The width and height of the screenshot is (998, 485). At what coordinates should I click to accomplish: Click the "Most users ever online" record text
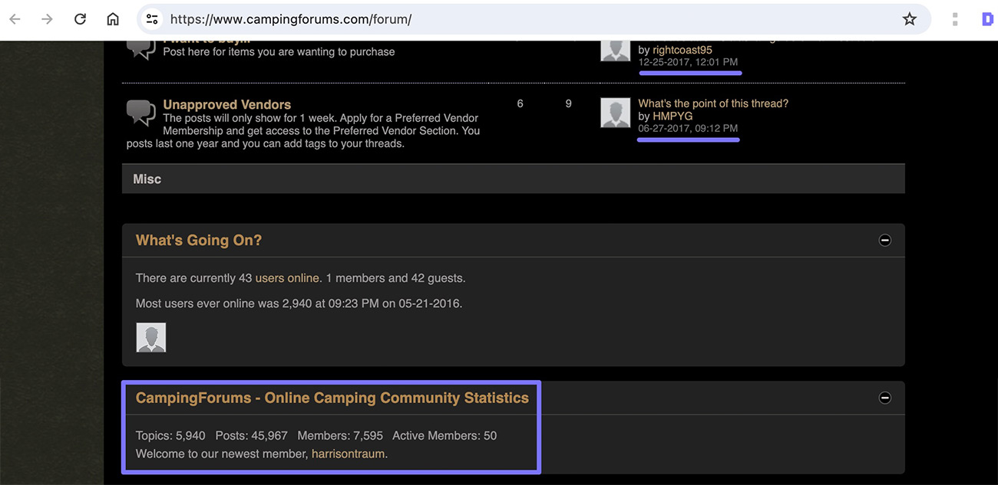pyautogui.click(x=299, y=303)
